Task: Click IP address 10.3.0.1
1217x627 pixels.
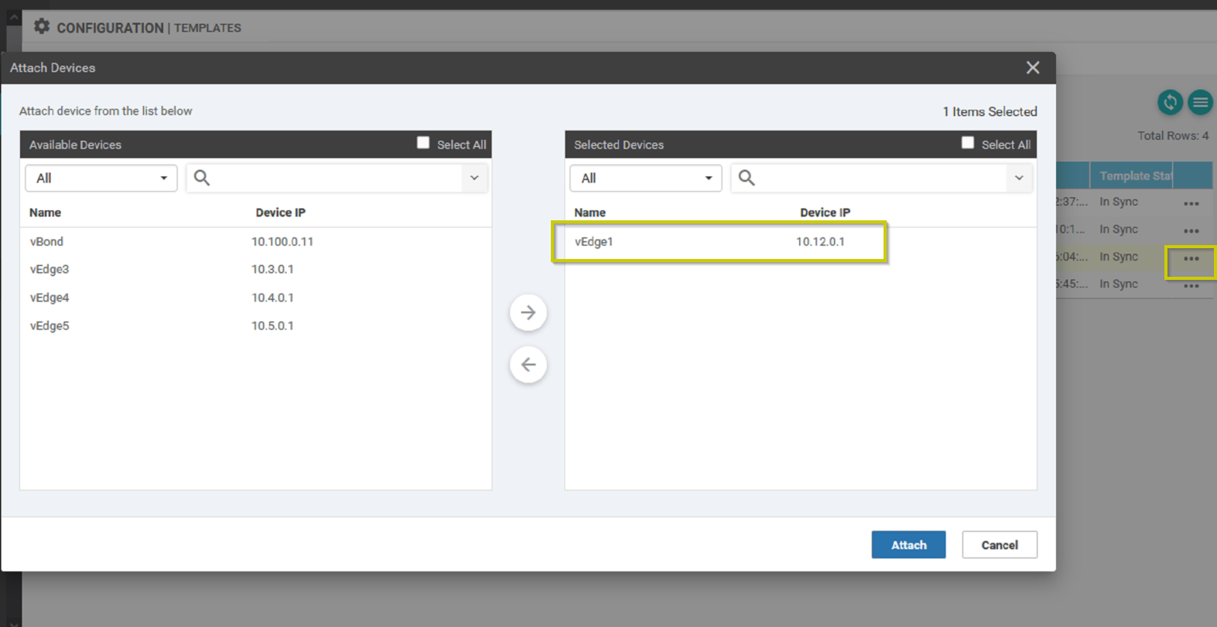Action: [x=272, y=269]
